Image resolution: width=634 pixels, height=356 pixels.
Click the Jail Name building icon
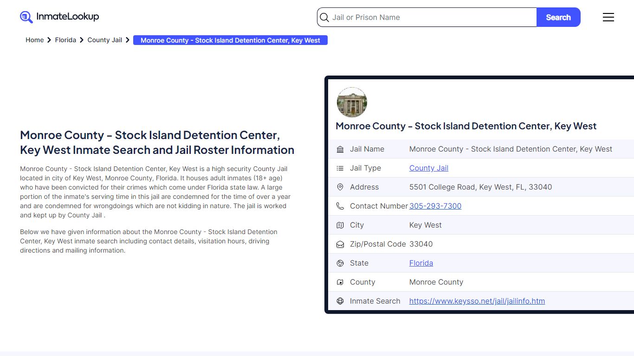pyautogui.click(x=340, y=149)
